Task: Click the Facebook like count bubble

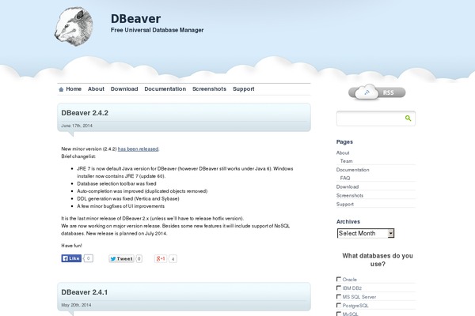Action: click(x=88, y=258)
